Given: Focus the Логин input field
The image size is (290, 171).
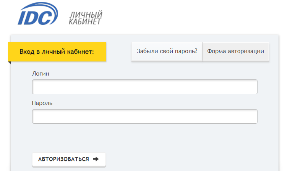Looking at the screenshot, I should 144,87.
